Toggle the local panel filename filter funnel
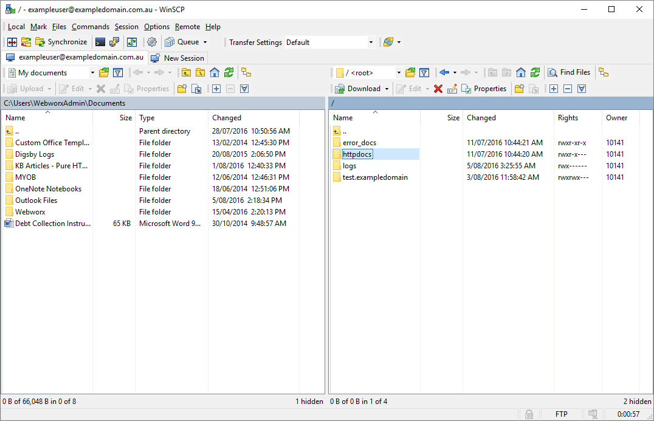The image size is (654, 421). pyautogui.click(x=117, y=72)
